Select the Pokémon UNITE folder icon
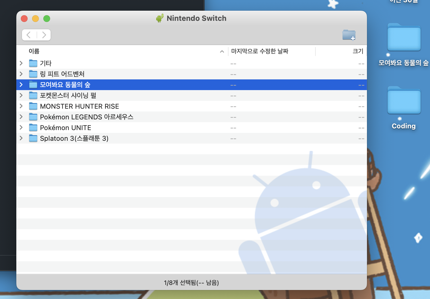 [33, 127]
